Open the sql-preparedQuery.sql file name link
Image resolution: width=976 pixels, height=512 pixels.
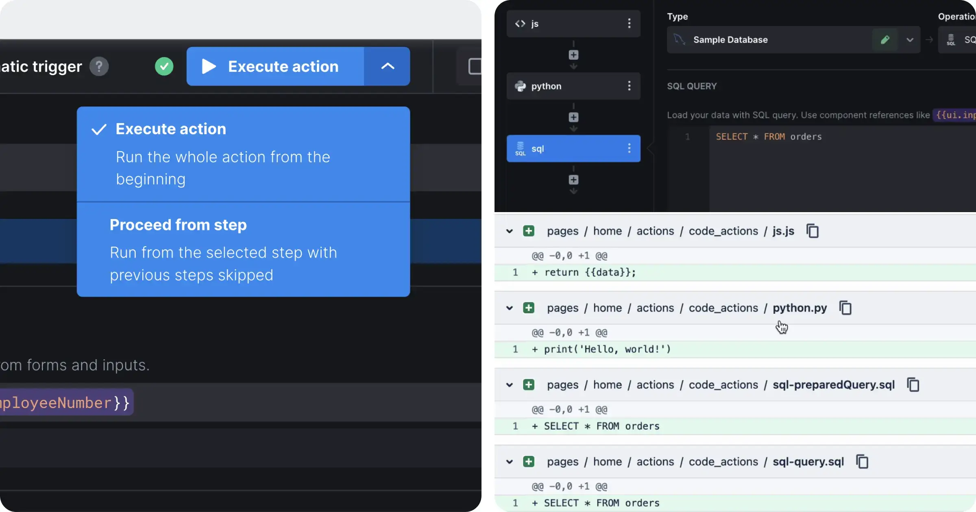834,385
